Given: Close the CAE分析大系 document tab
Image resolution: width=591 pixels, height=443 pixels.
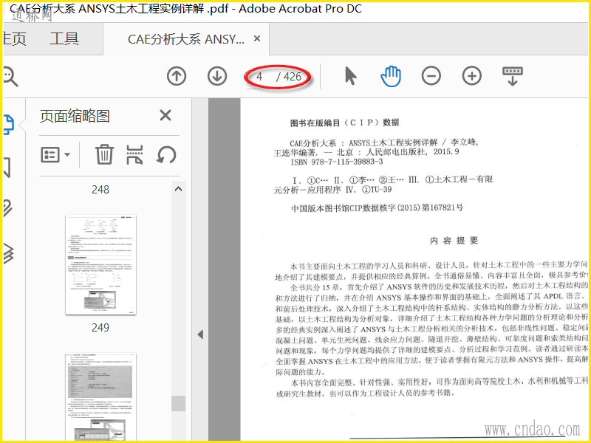Looking at the screenshot, I should [257, 38].
